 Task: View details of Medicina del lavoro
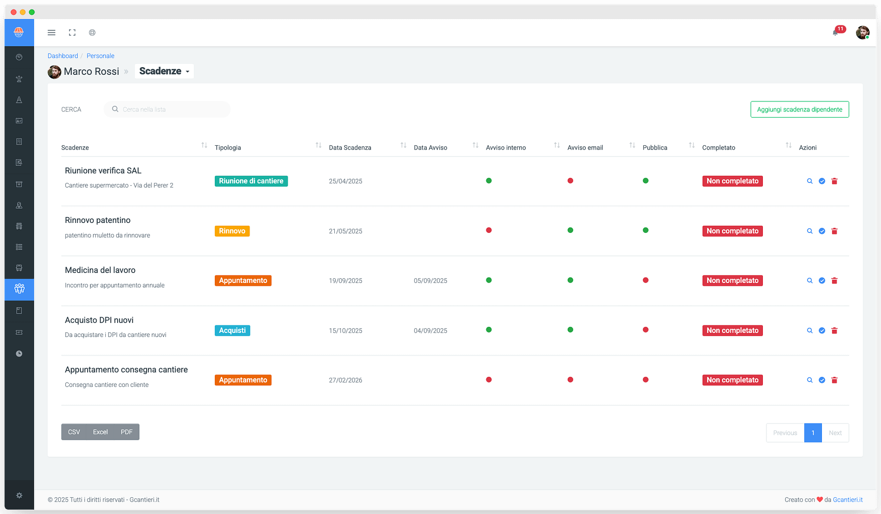(x=810, y=281)
